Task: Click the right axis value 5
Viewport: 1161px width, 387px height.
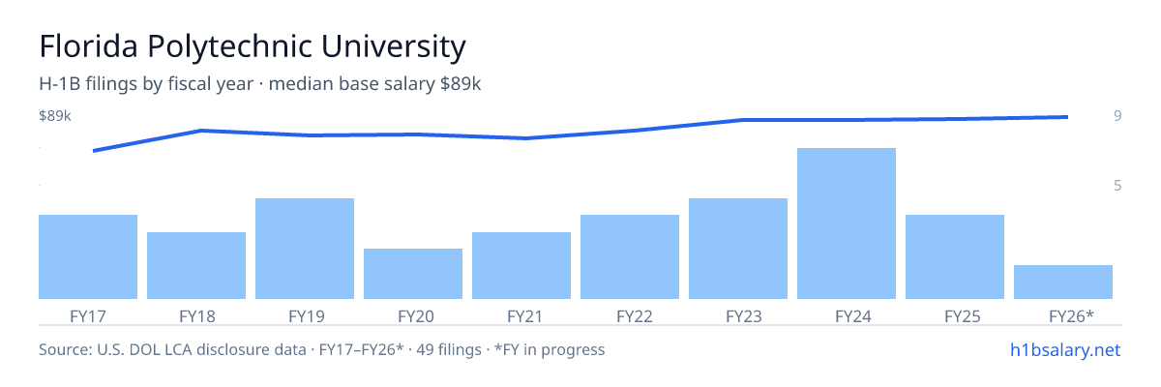Action: pyautogui.click(x=1117, y=185)
